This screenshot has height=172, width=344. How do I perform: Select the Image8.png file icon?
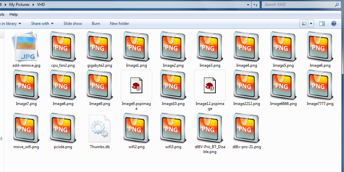(x=63, y=85)
